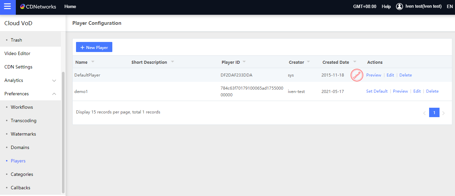The height and width of the screenshot is (196, 455).
Task: Click the Actions column header
Action: tap(375, 62)
